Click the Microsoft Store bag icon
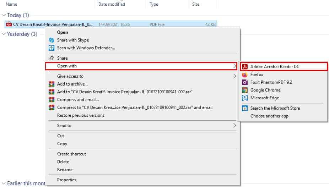 pyautogui.click(x=245, y=108)
